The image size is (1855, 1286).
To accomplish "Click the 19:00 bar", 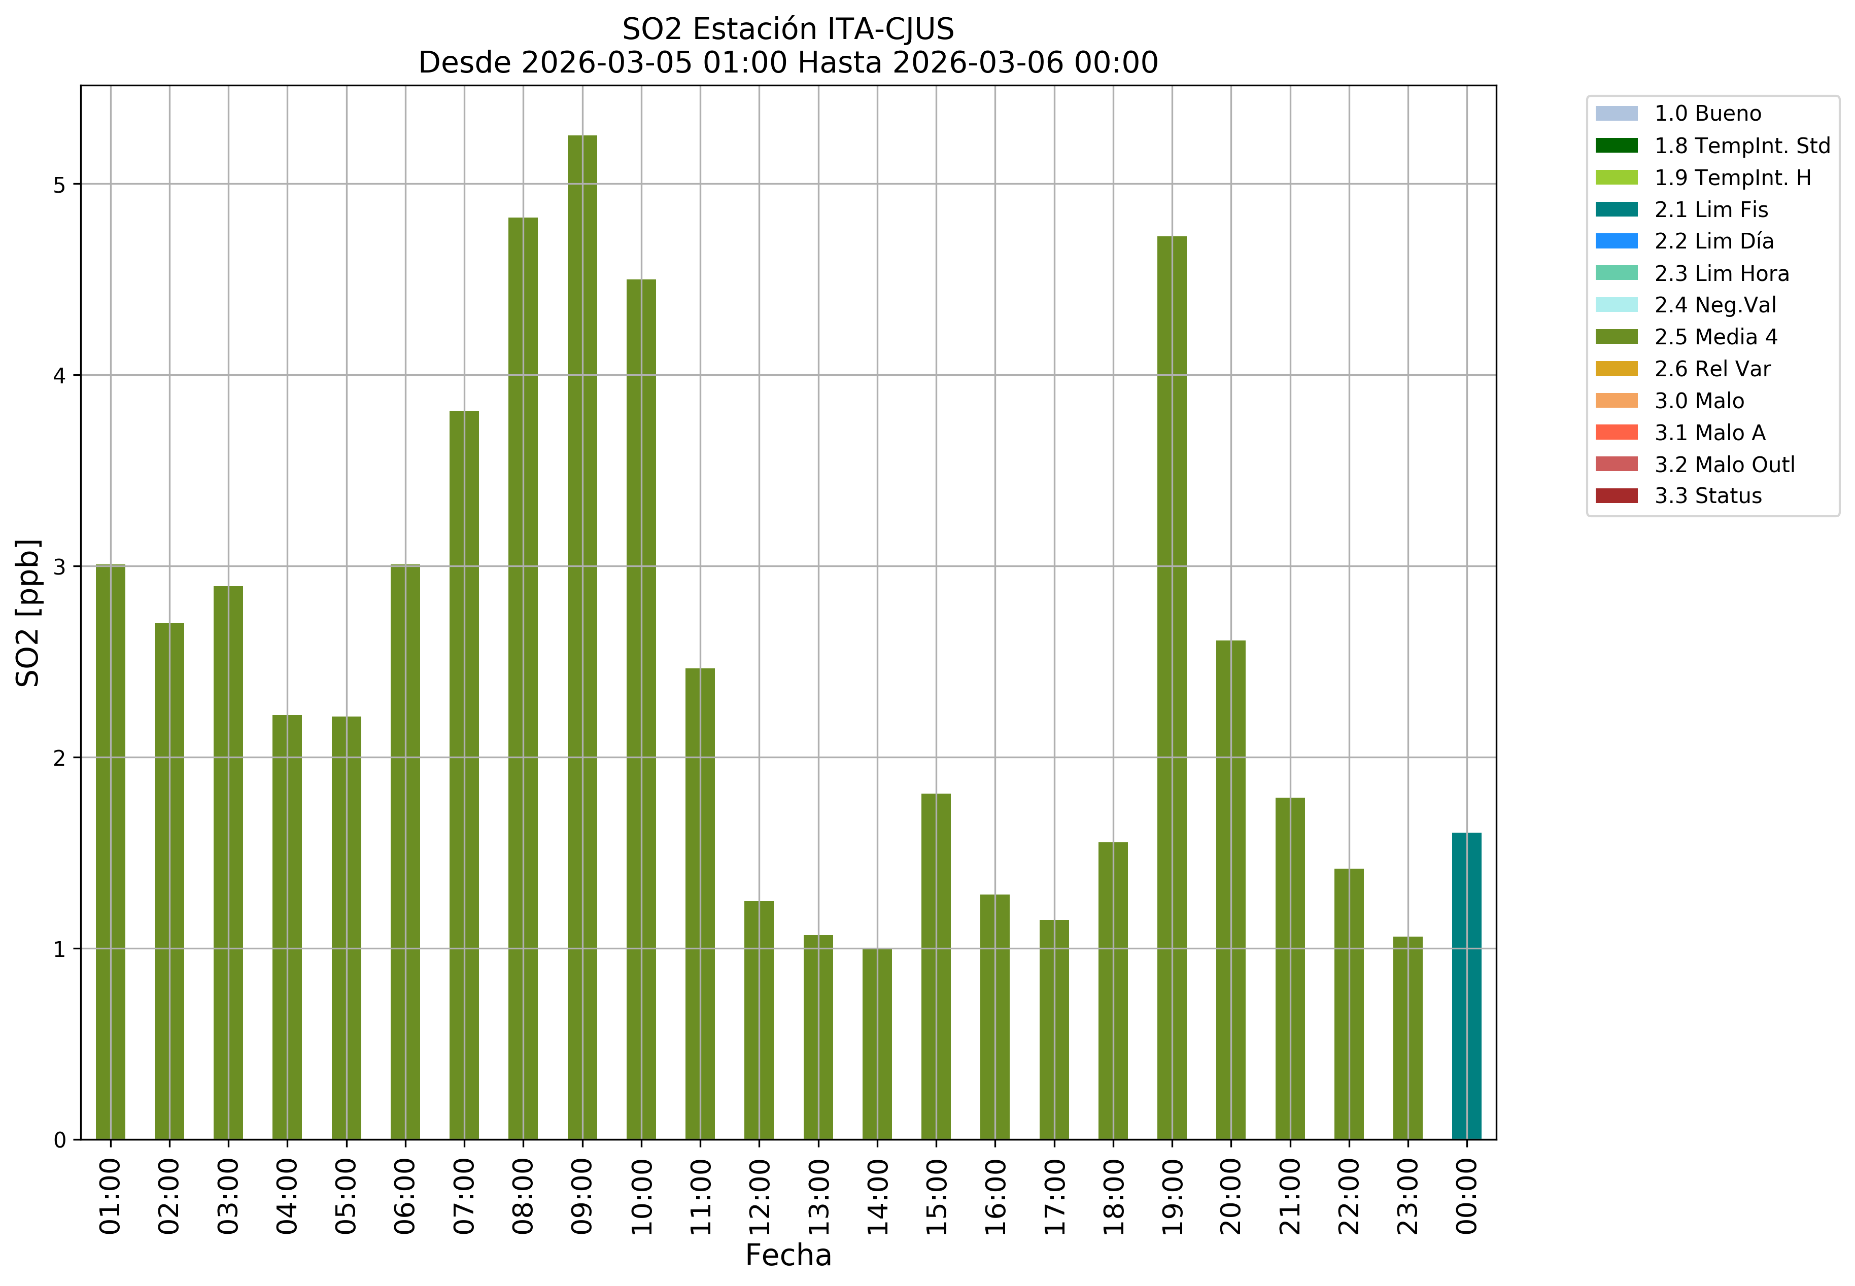I will [1172, 687].
